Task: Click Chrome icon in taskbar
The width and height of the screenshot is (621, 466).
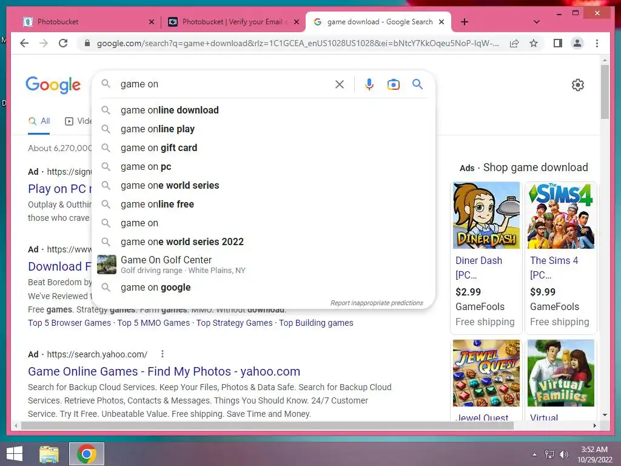Action: [87, 454]
